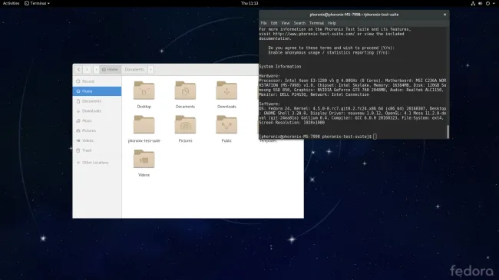Select Music in the Files sidebar
Viewport: 499px width, 280px height.
[x=97, y=121]
